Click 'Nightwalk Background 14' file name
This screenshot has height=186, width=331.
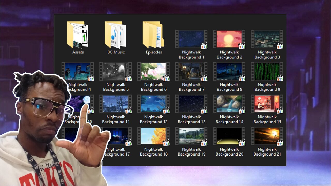[229, 119]
